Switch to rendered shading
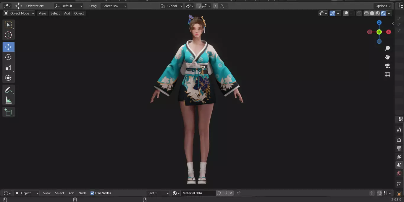Viewport: 404px width, 202px height. click(383, 13)
